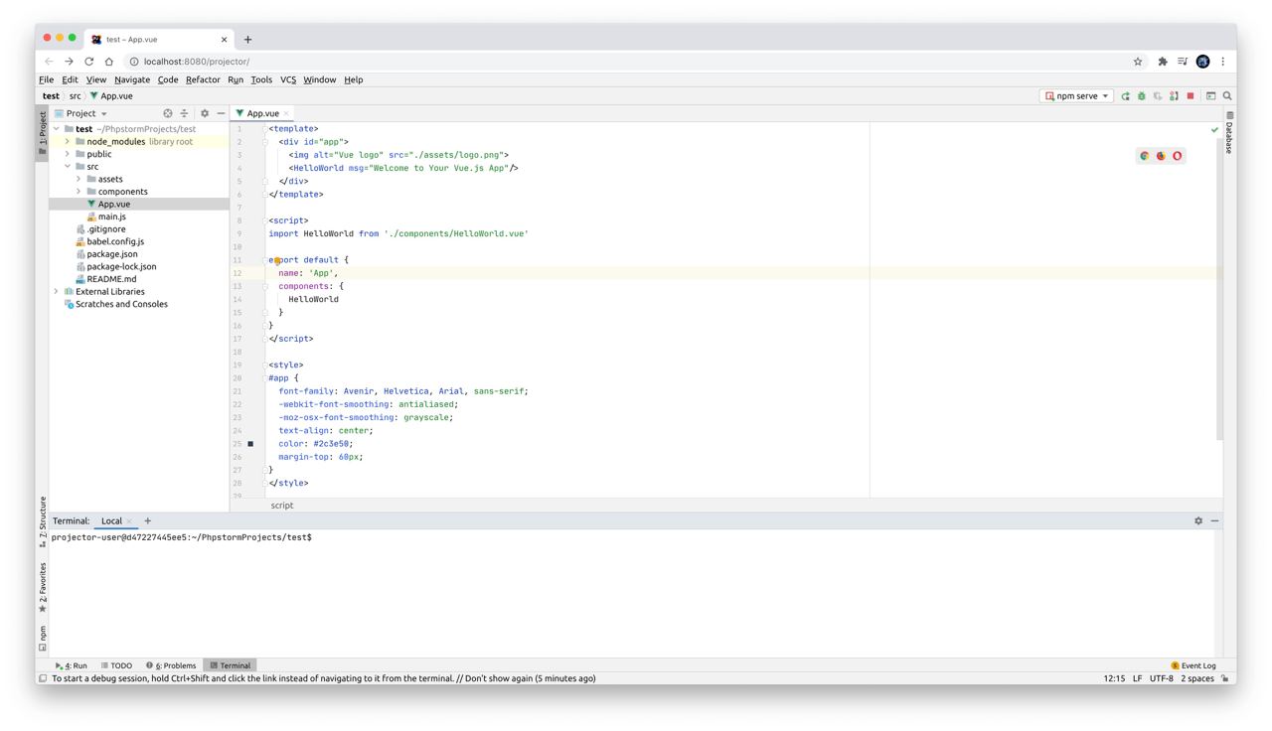Screen dimensions: 1272x731
Task: Bookmark this page with the star icon
Action: tap(1138, 62)
